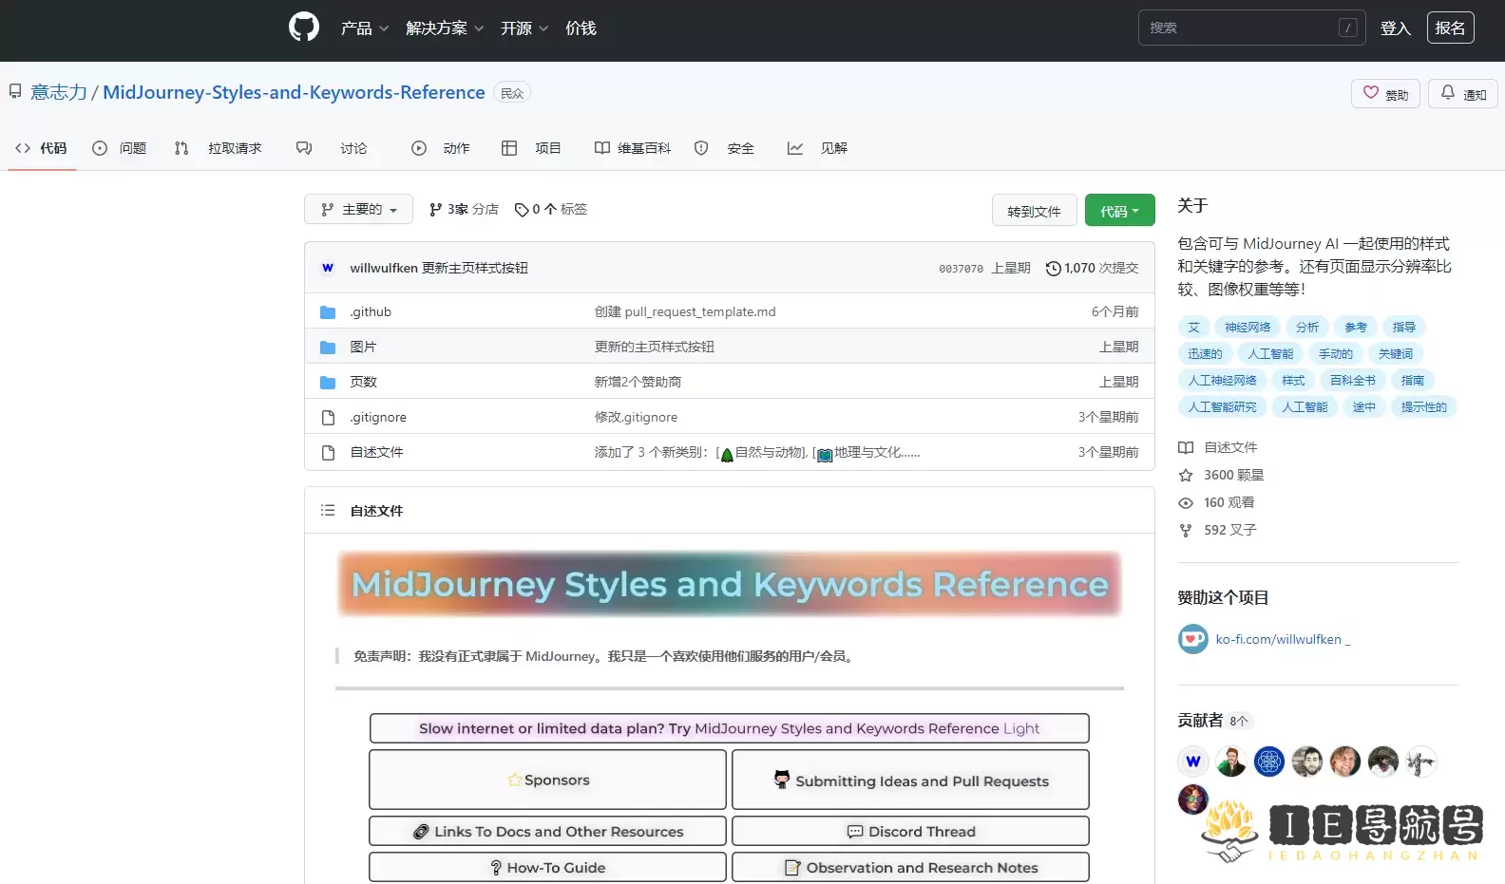Screen dimensions: 1505x884
Task: Click the ko-fi heart cup icon
Action: coord(1193,639)
